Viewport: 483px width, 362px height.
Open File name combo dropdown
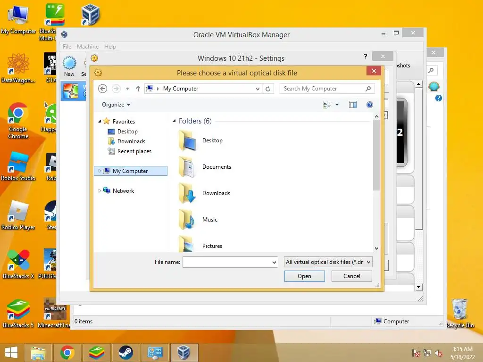(274, 262)
